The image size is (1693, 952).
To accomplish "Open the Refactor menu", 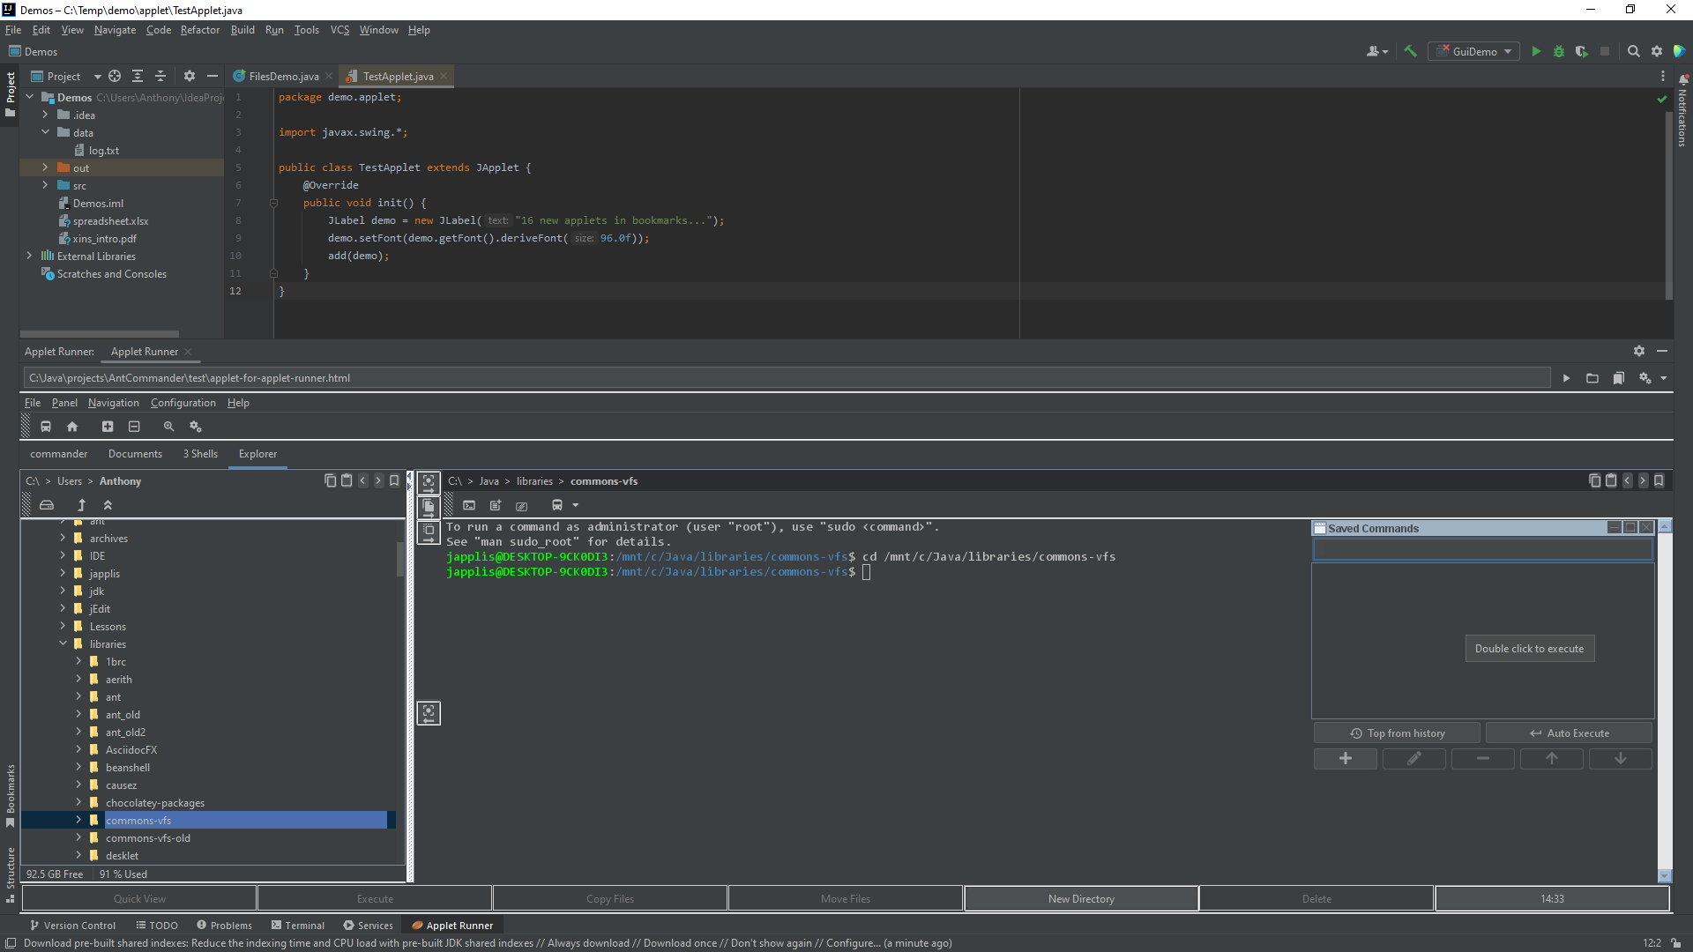I will pyautogui.click(x=199, y=30).
